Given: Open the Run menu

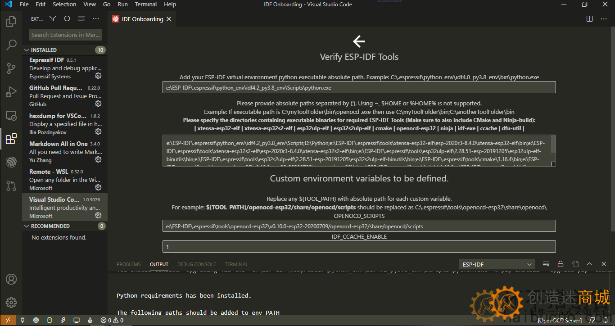Looking at the screenshot, I should tap(122, 5).
